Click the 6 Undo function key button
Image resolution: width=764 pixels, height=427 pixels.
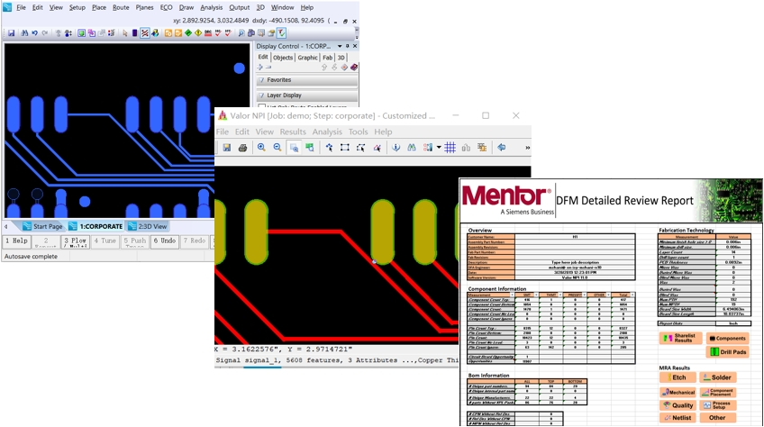[165, 241]
